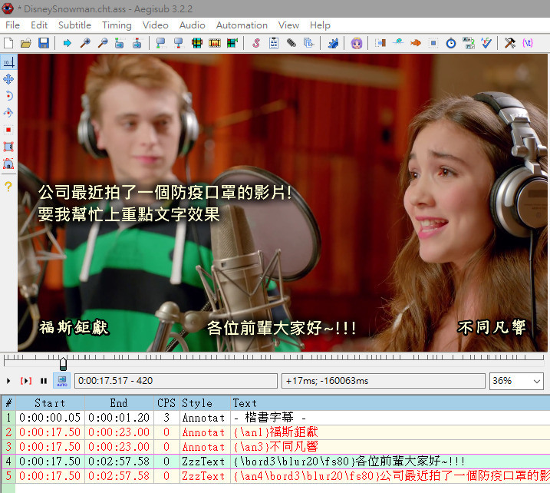Image resolution: width=550 pixels, height=493 pixels.
Task: Click the Jump to blue arrow icon
Action: point(67,43)
